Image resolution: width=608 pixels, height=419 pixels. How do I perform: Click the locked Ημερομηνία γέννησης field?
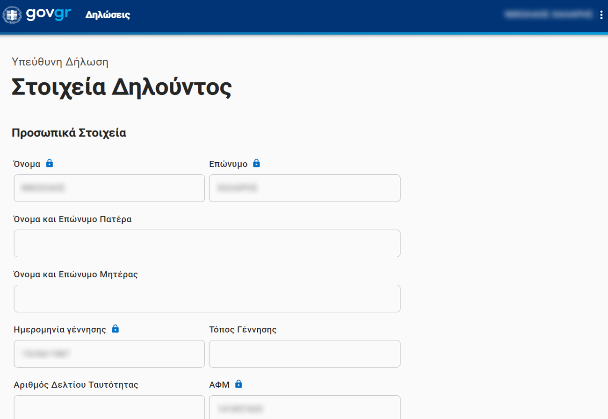click(109, 354)
